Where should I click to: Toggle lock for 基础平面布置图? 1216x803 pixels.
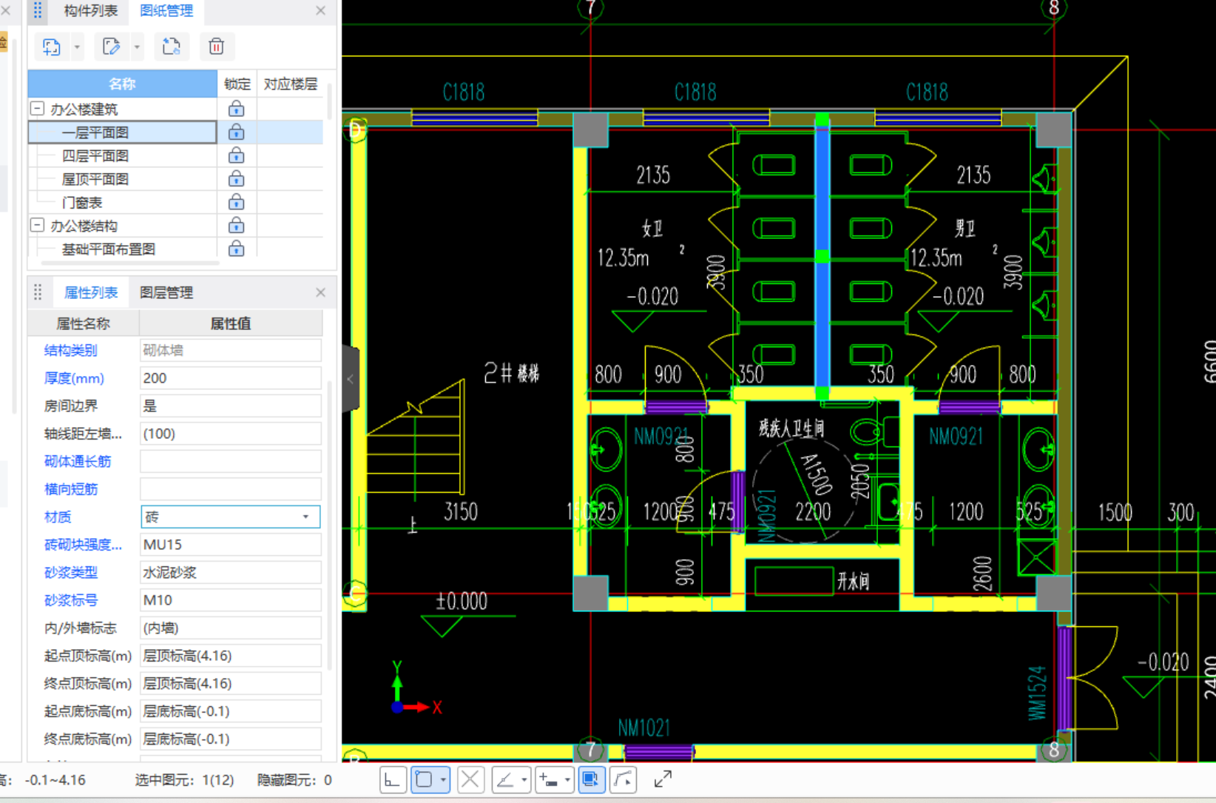pyautogui.click(x=236, y=249)
